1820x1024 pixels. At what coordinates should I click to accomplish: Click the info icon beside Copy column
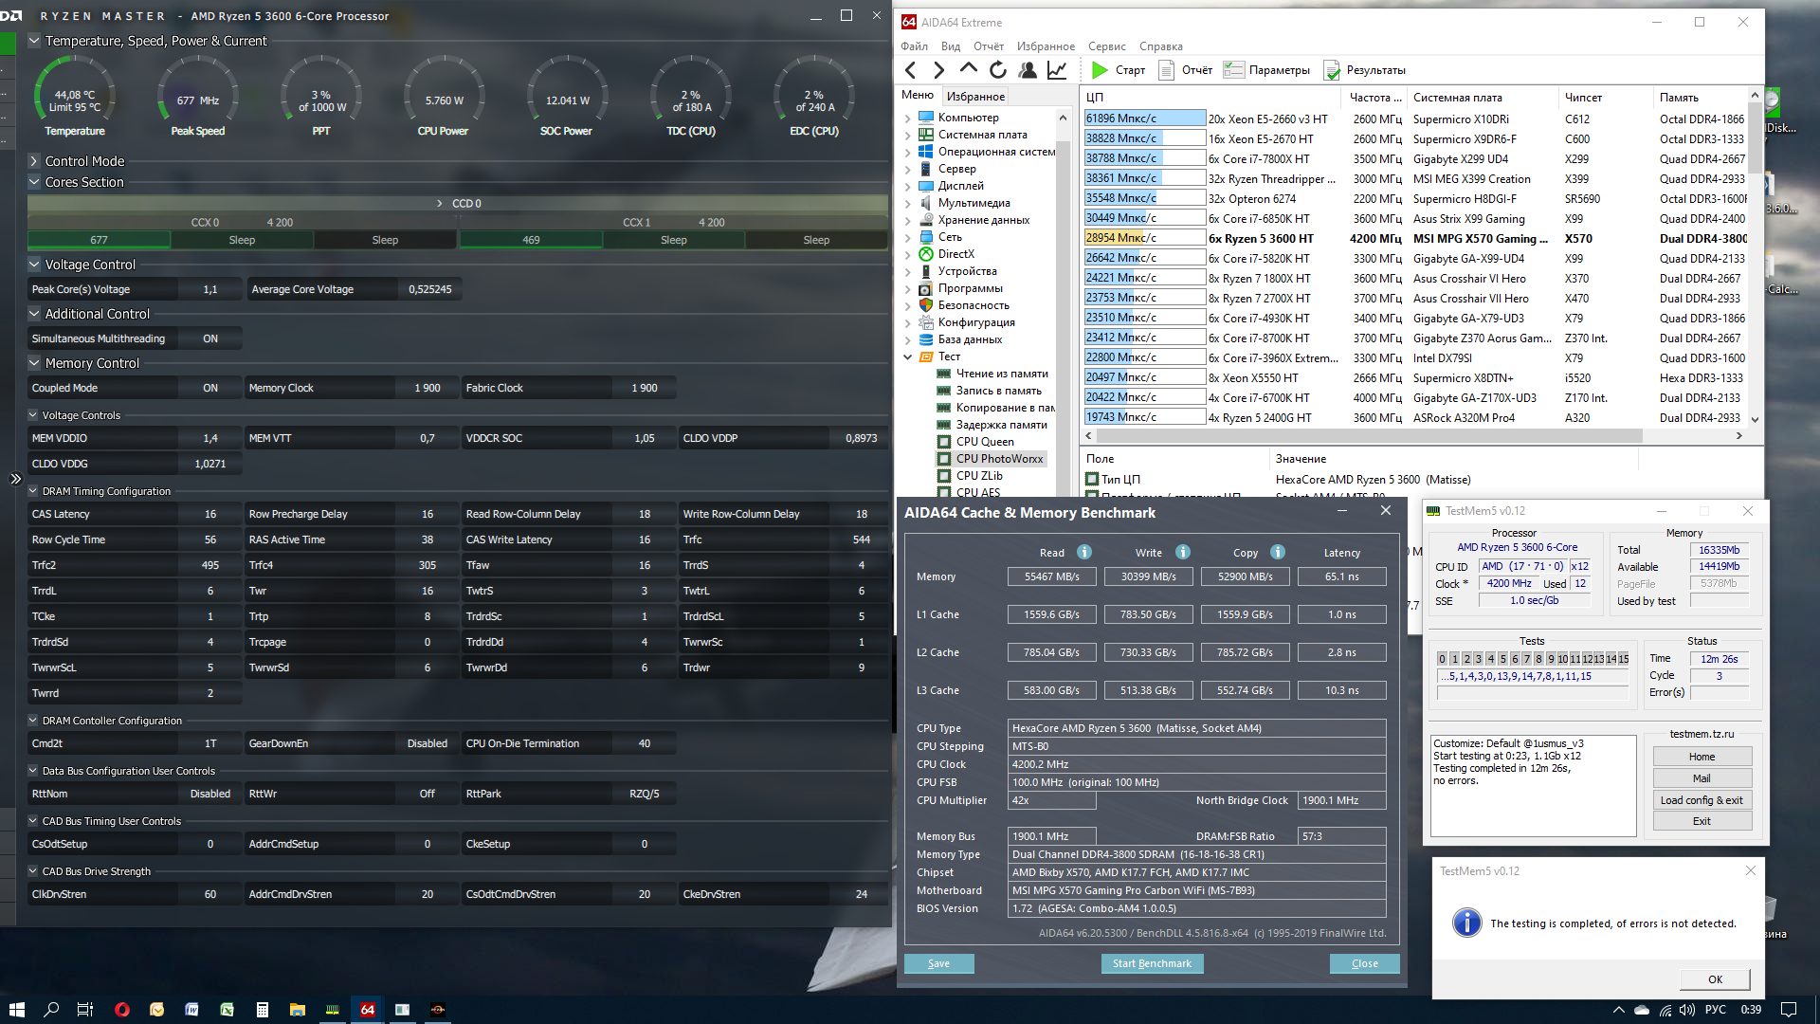pos(1277,553)
